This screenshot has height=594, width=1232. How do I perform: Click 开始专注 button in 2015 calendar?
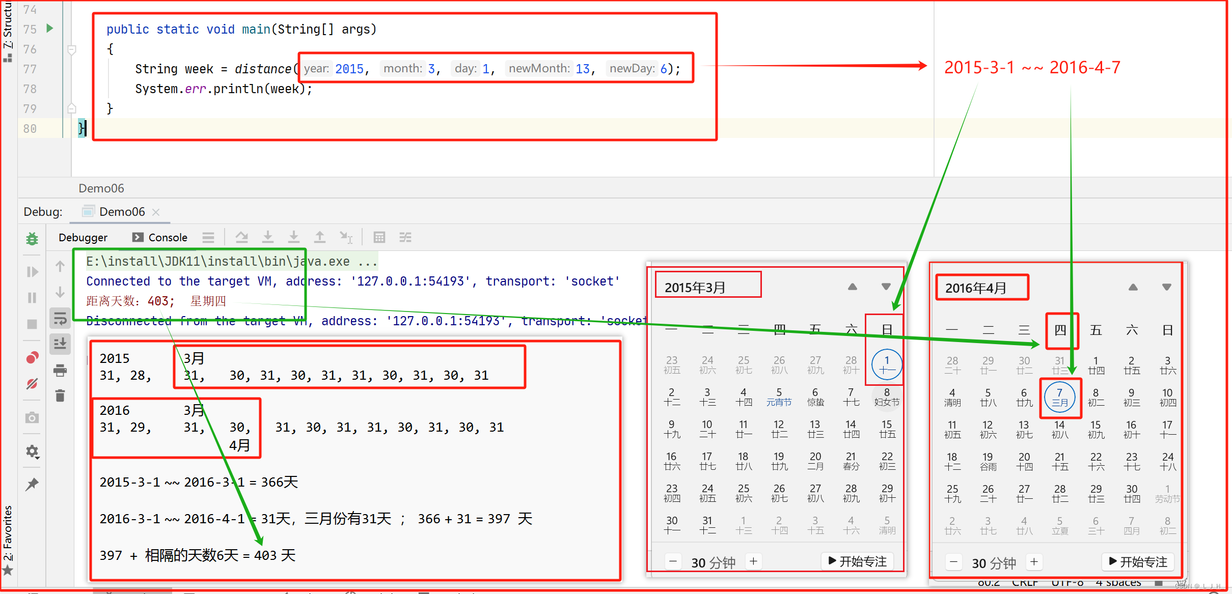point(858,561)
